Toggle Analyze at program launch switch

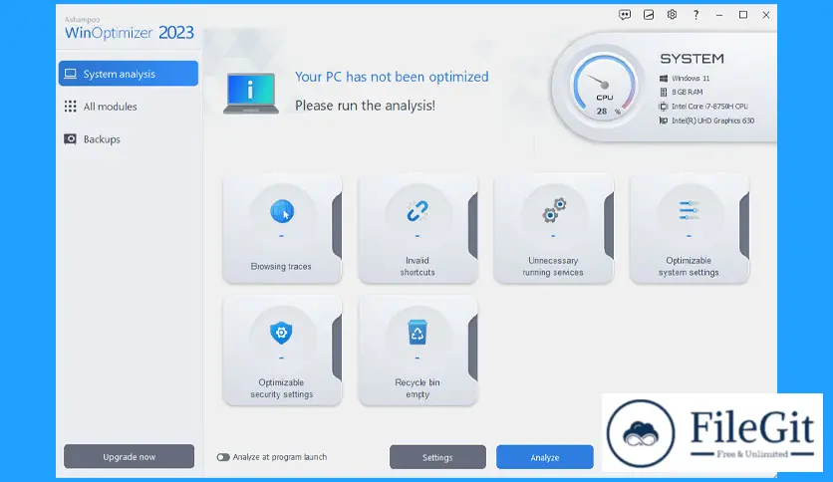223,457
